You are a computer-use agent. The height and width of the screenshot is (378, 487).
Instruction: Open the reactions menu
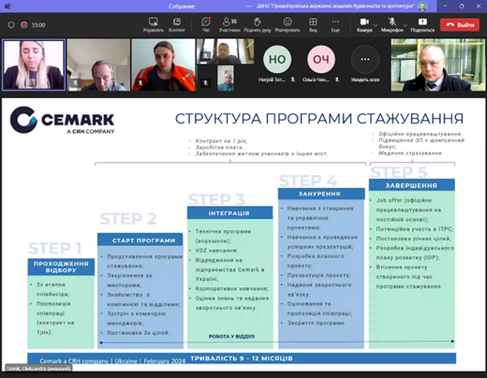(288, 24)
